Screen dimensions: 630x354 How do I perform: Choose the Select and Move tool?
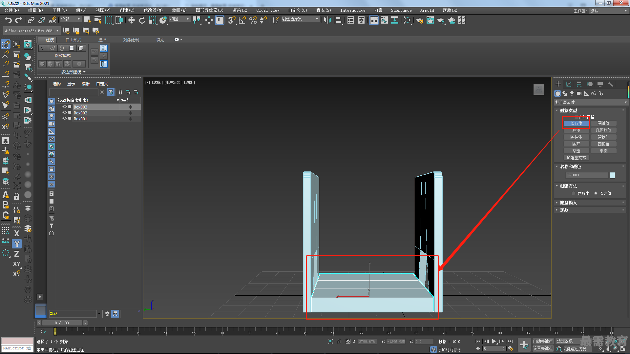(x=131, y=20)
